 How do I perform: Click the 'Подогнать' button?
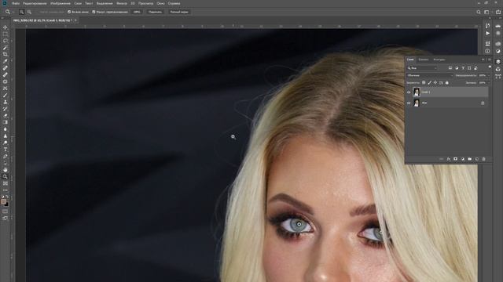point(156,12)
